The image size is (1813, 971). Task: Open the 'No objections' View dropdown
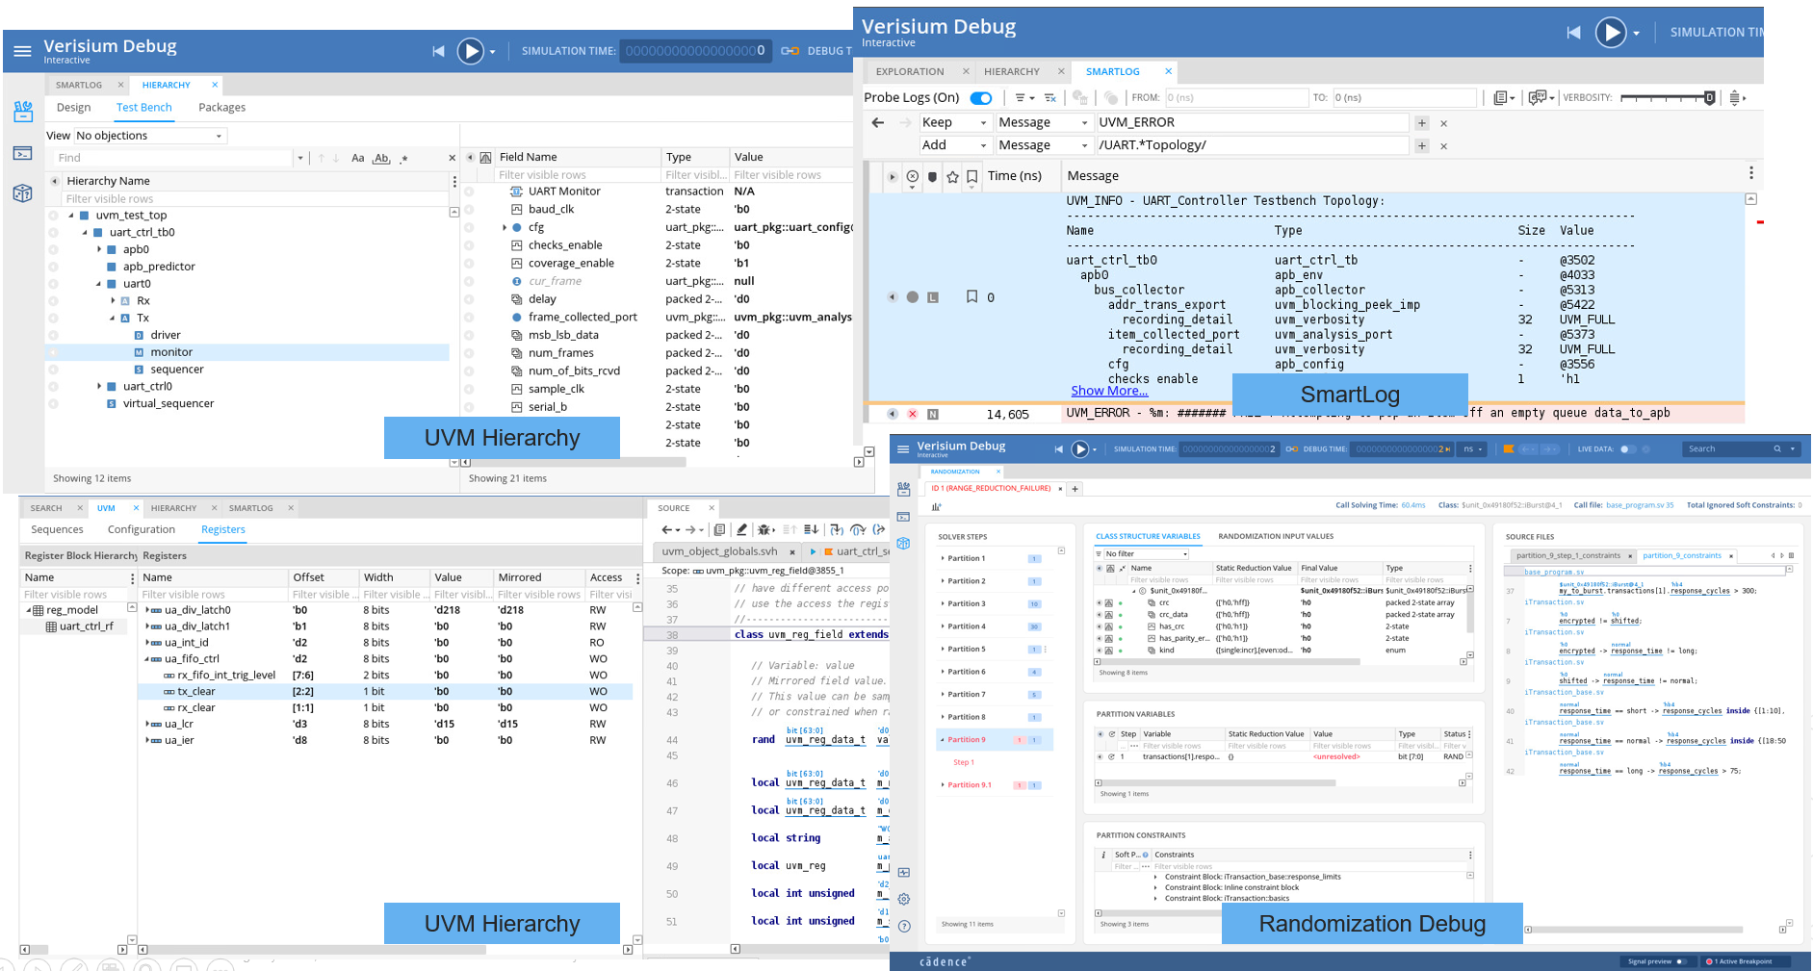(150, 136)
